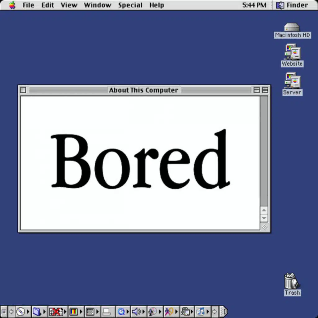Expand arrow beside the File Sharing folder icon
This screenshot has height=318, width=318.
point(45,311)
